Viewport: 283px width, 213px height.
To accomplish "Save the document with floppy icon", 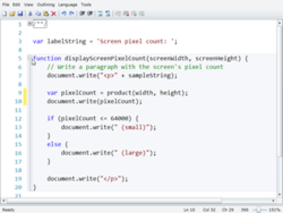I will (20, 14).
